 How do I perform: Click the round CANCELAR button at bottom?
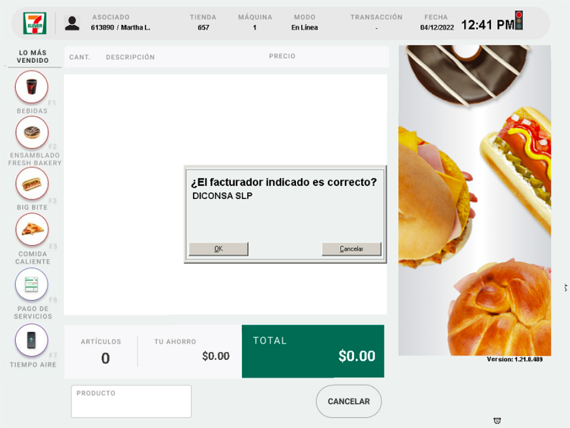point(348,401)
